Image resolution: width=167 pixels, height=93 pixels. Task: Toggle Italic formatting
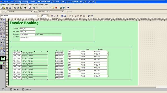55,16
